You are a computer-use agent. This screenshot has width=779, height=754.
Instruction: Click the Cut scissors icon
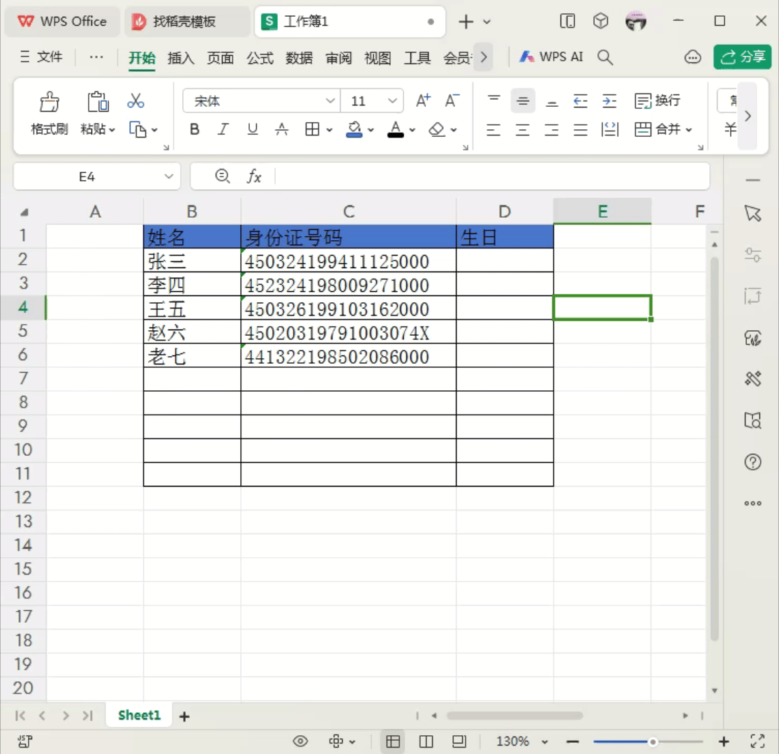(135, 101)
